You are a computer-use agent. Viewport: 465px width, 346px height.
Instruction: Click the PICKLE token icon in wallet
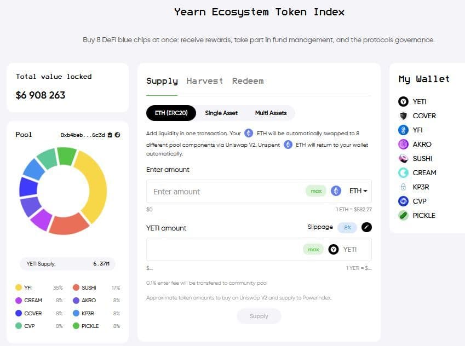(403, 215)
